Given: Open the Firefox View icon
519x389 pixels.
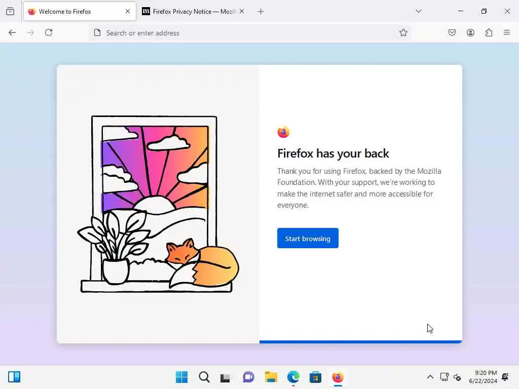Looking at the screenshot, I should [10, 11].
